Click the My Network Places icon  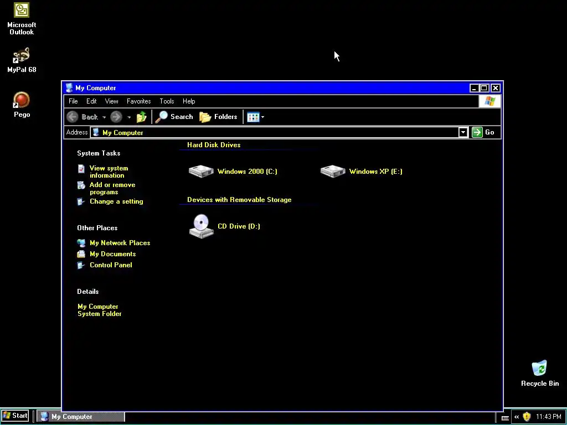pyautogui.click(x=81, y=243)
